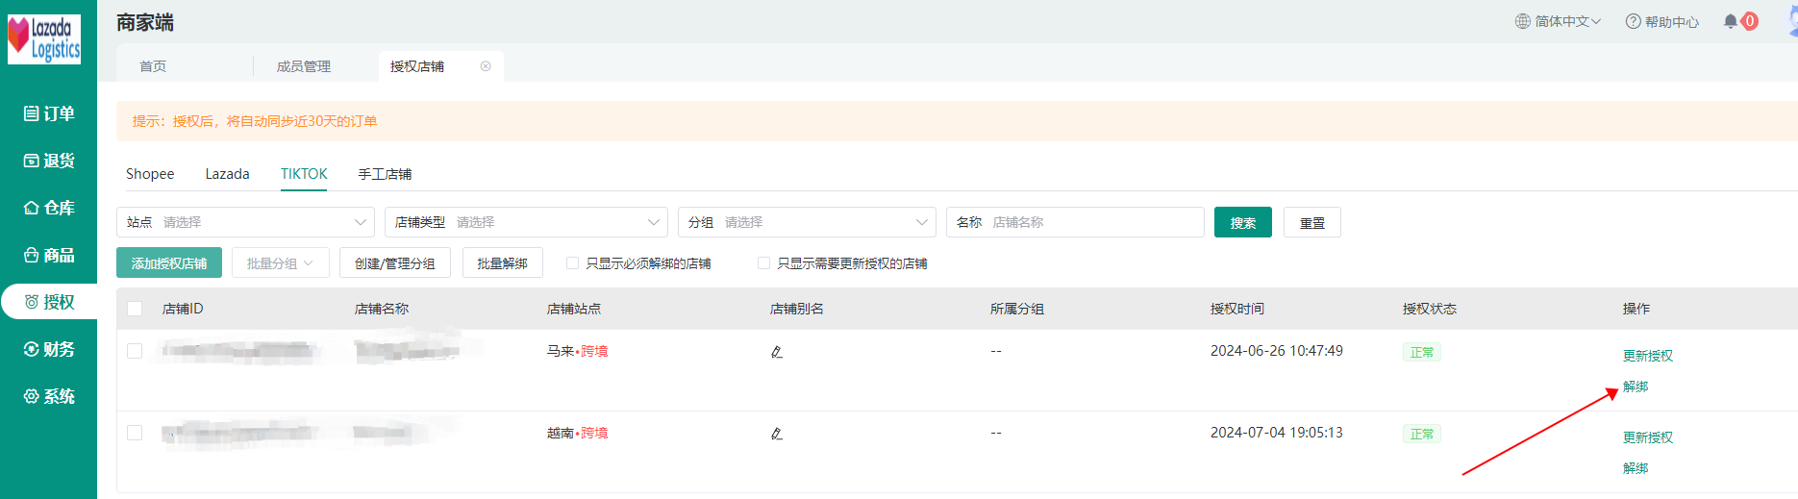The width and height of the screenshot is (1798, 499).
Task: Click the notification bell icon
Action: coord(1731,21)
